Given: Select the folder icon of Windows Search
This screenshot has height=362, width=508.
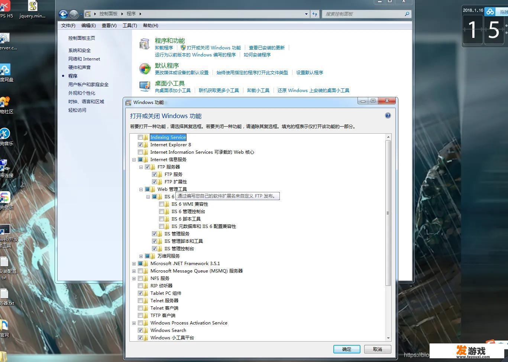Looking at the screenshot, I should (146, 330).
